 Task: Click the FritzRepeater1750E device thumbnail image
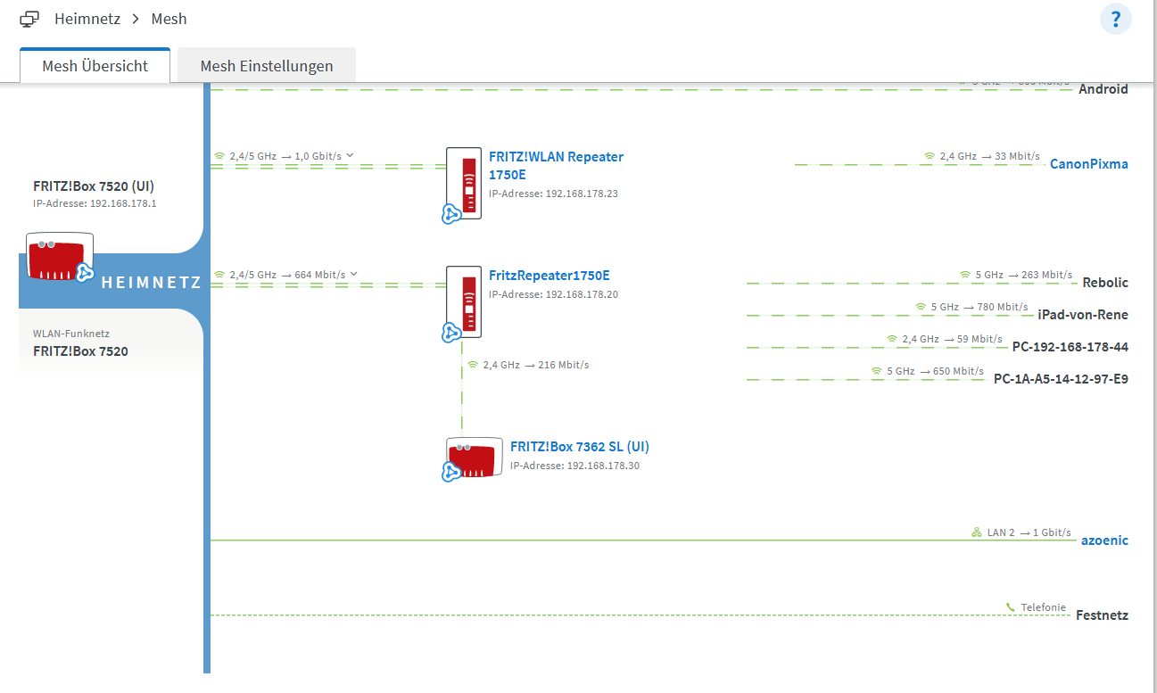tap(463, 302)
